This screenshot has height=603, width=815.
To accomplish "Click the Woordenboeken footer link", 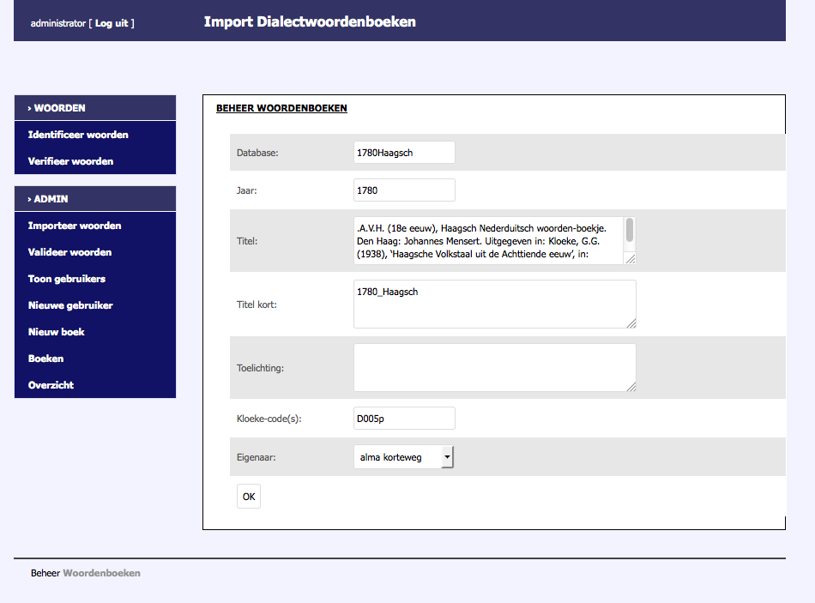I will click(101, 573).
